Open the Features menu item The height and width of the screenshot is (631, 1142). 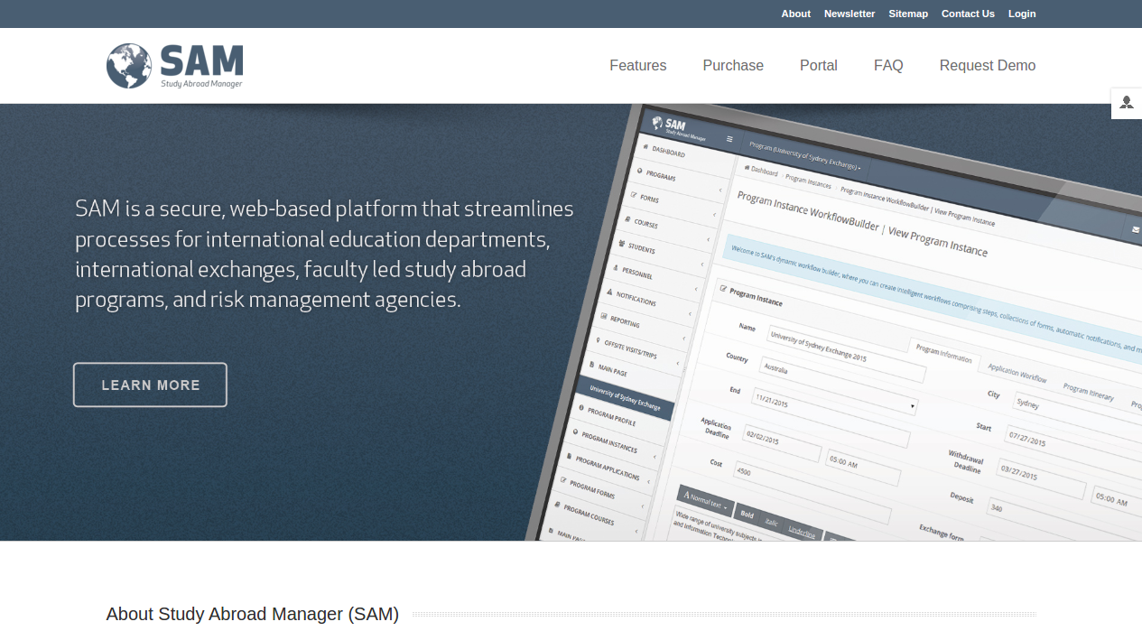(638, 66)
